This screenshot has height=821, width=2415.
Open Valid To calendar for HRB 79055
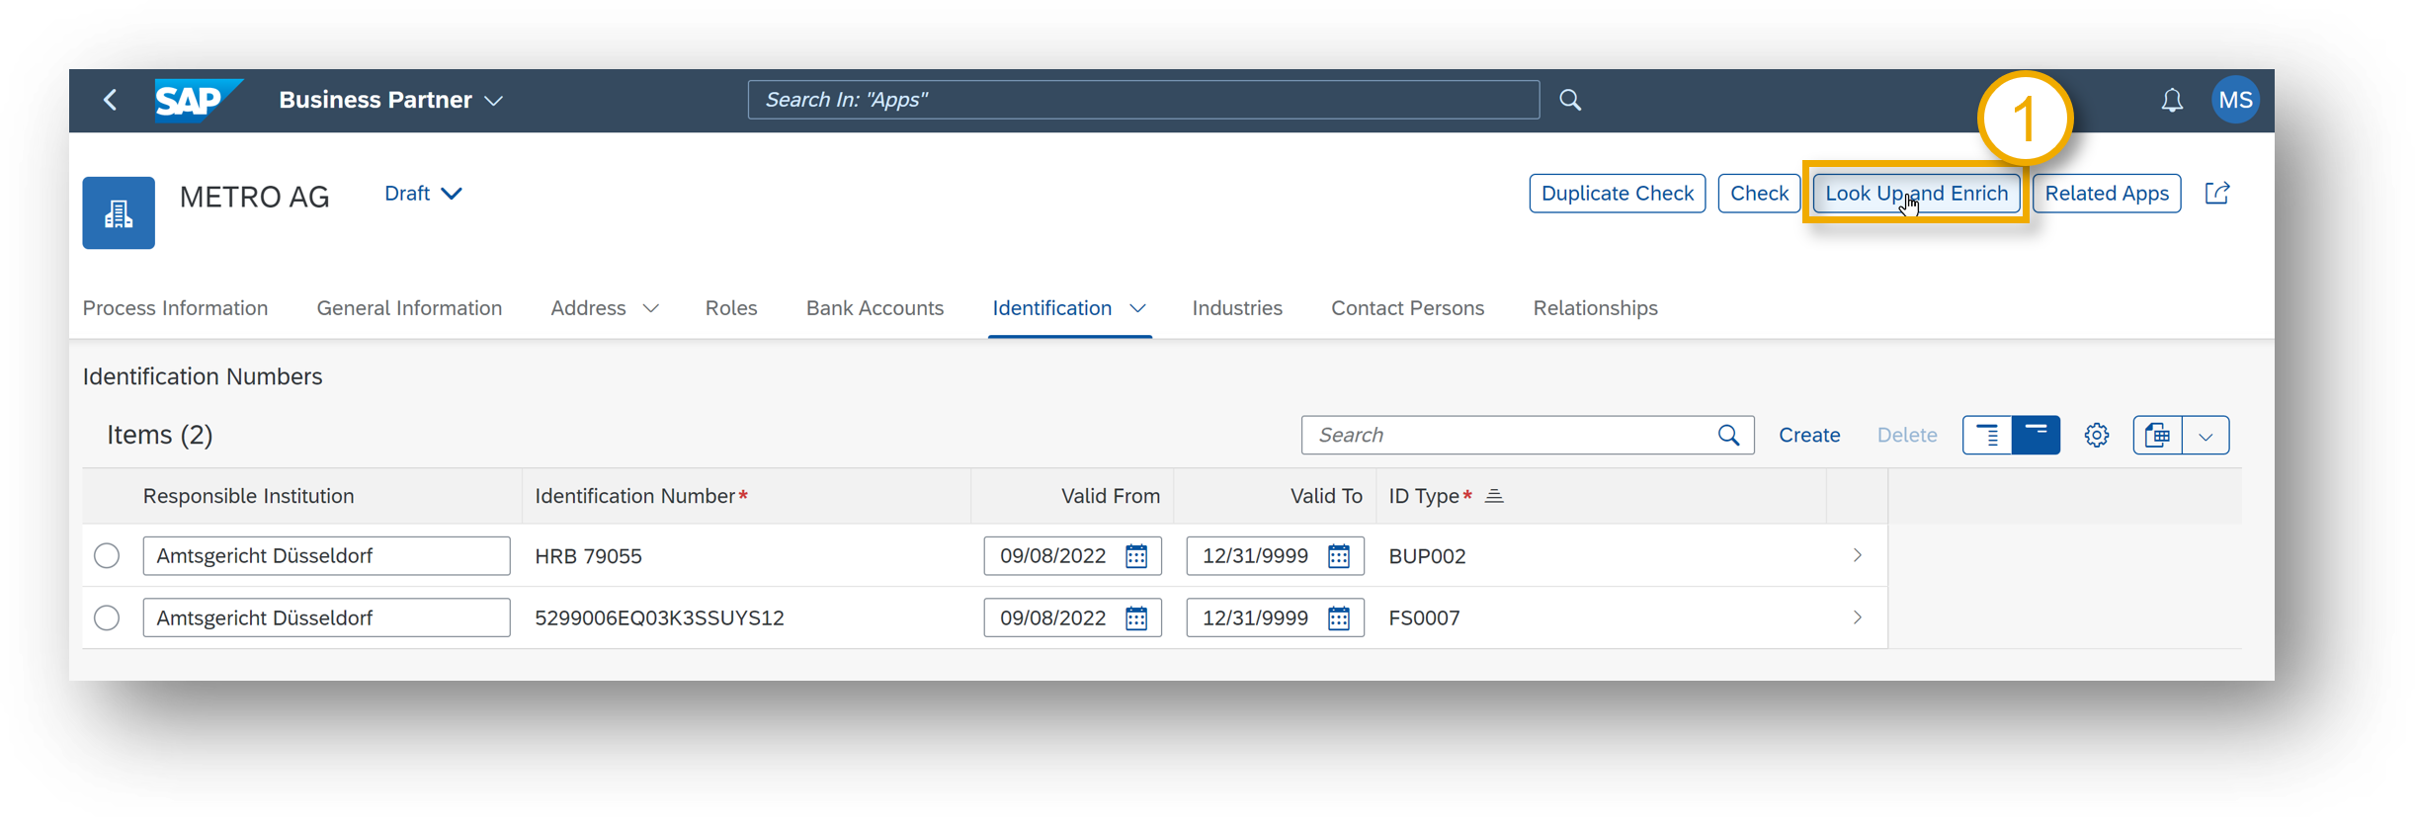[1339, 556]
